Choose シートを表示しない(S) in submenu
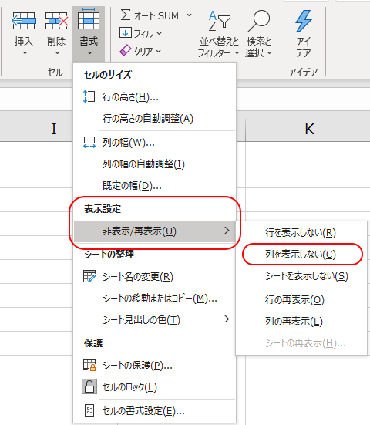This screenshot has height=425, width=370. [x=301, y=276]
